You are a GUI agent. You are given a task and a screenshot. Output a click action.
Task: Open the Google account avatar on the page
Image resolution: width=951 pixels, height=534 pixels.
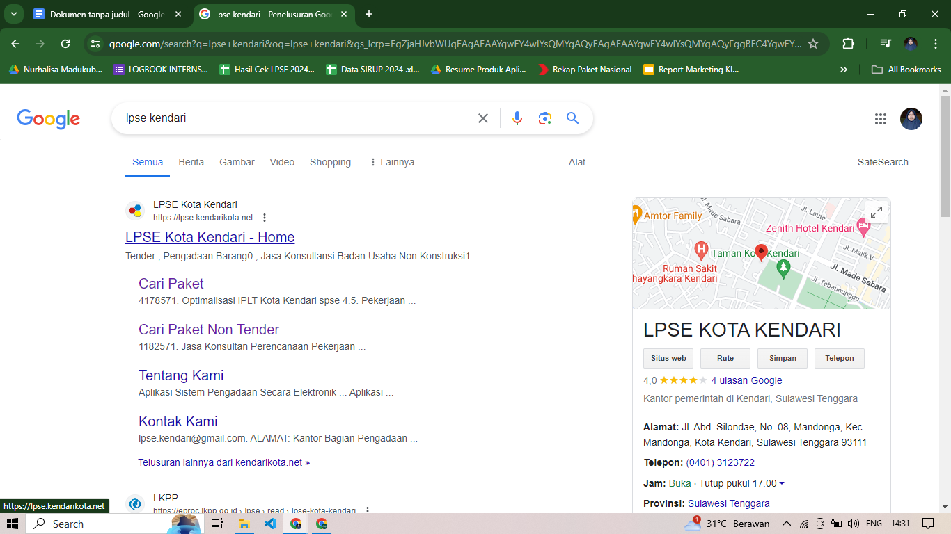tap(911, 119)
